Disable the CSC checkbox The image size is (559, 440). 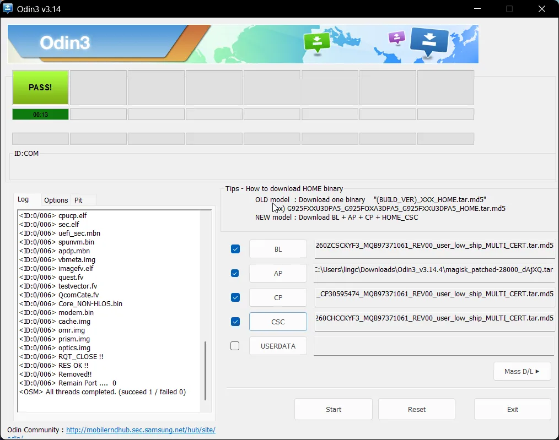[x=235, y=322]
